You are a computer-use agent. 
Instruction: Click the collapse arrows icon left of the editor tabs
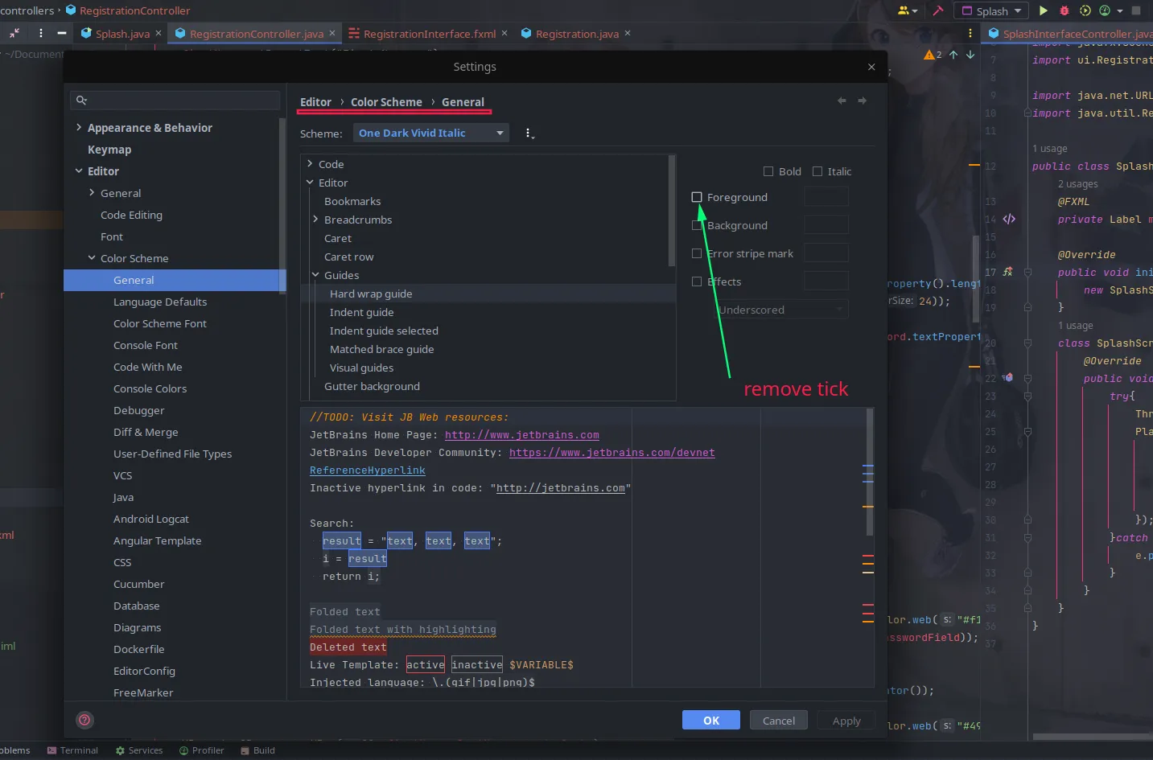click(x=14, y=33)
